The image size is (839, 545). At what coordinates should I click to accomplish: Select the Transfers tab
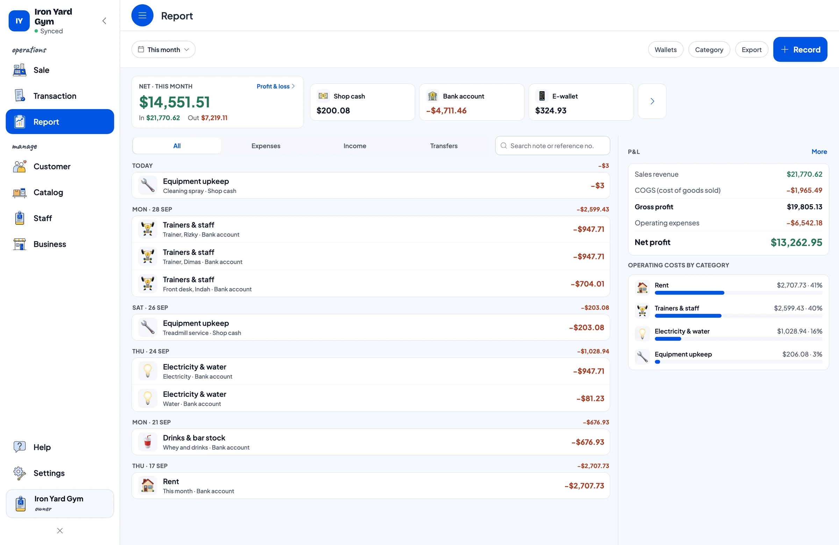pos(444,145)
